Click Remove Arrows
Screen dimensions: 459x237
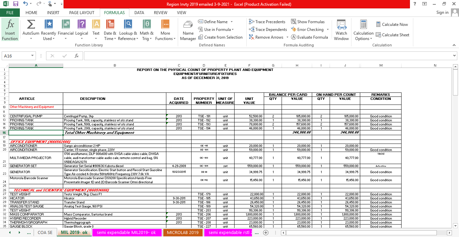(266, 37)
